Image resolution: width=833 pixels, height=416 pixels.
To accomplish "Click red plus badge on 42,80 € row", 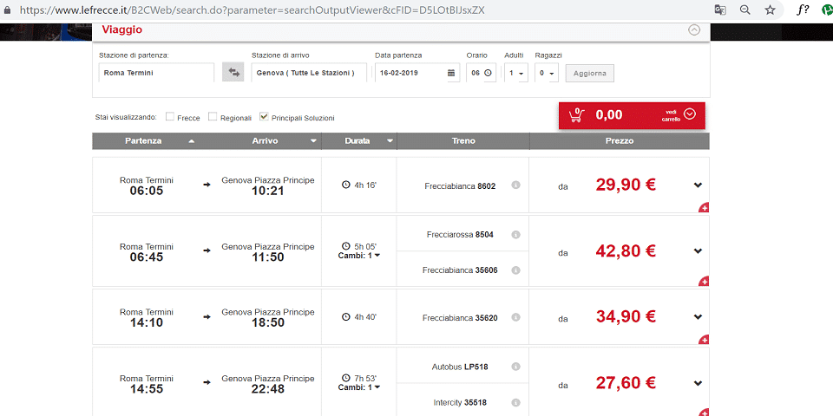I will (704, 281).
